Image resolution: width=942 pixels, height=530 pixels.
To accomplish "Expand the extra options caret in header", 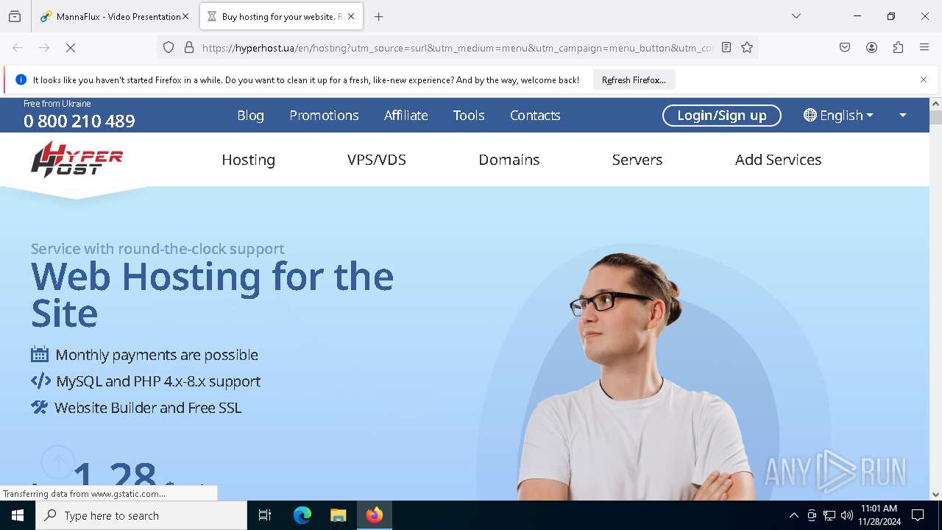I will coord(903,116).
